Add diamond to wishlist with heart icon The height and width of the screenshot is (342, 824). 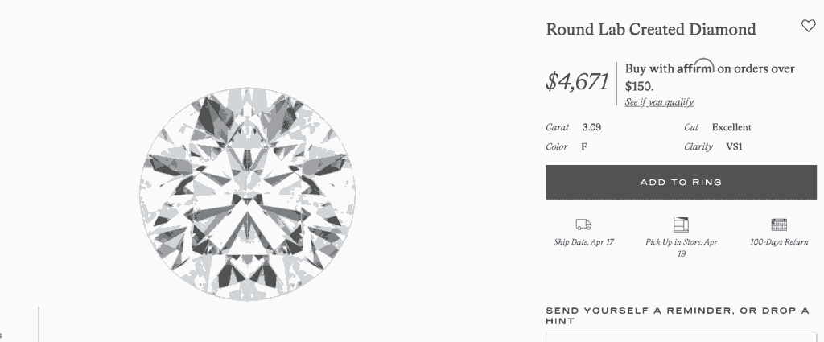point(808,26)
